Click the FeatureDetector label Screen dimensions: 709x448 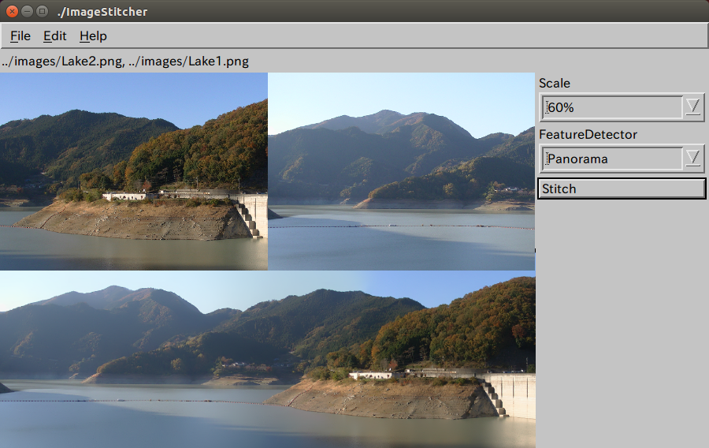pyautogui.click(x=588, y=134)
